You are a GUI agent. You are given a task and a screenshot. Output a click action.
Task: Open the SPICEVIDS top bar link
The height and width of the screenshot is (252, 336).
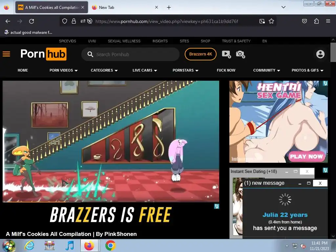[68, 41]
